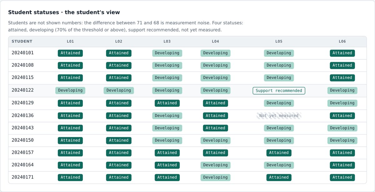Viewport: 375px width, 192px height.
Task: Click the L01 column header
Action: click(70, 42)
